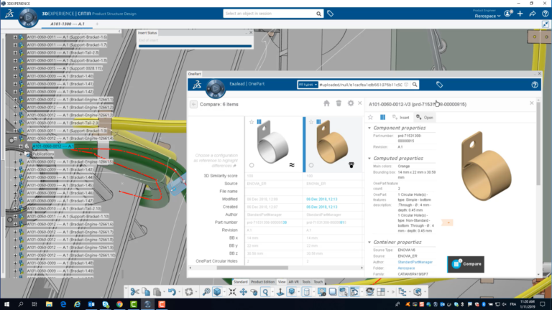The height and width of the screenshot is (310, 552).
Task: Click the detail panel vertical scrollbar
Action: pyautogui.click(x=538, y=144)
